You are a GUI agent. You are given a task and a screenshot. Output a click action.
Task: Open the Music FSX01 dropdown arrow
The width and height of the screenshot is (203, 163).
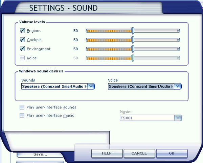click(178, 118)
